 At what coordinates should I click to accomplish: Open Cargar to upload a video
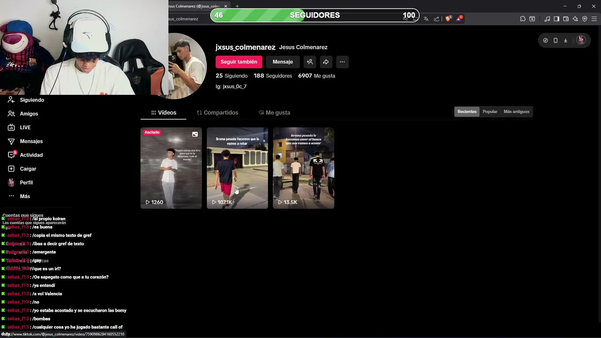[x=22, y=169]
